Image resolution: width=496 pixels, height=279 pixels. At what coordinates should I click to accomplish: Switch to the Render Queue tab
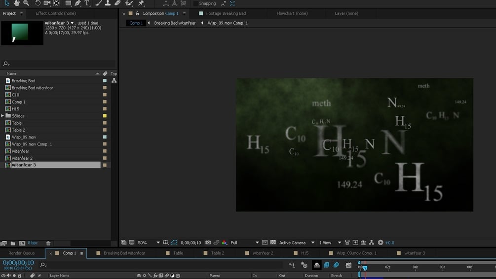pos(22,253)
